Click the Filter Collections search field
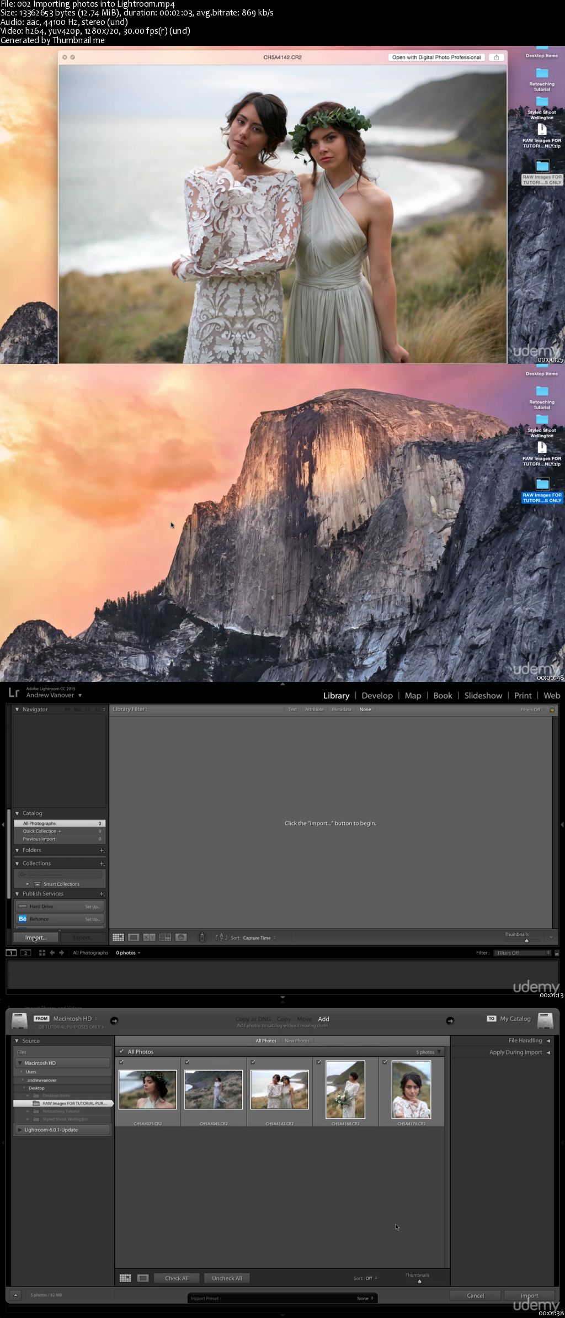This screenshot has height=1318, width=565. [60, 875]
